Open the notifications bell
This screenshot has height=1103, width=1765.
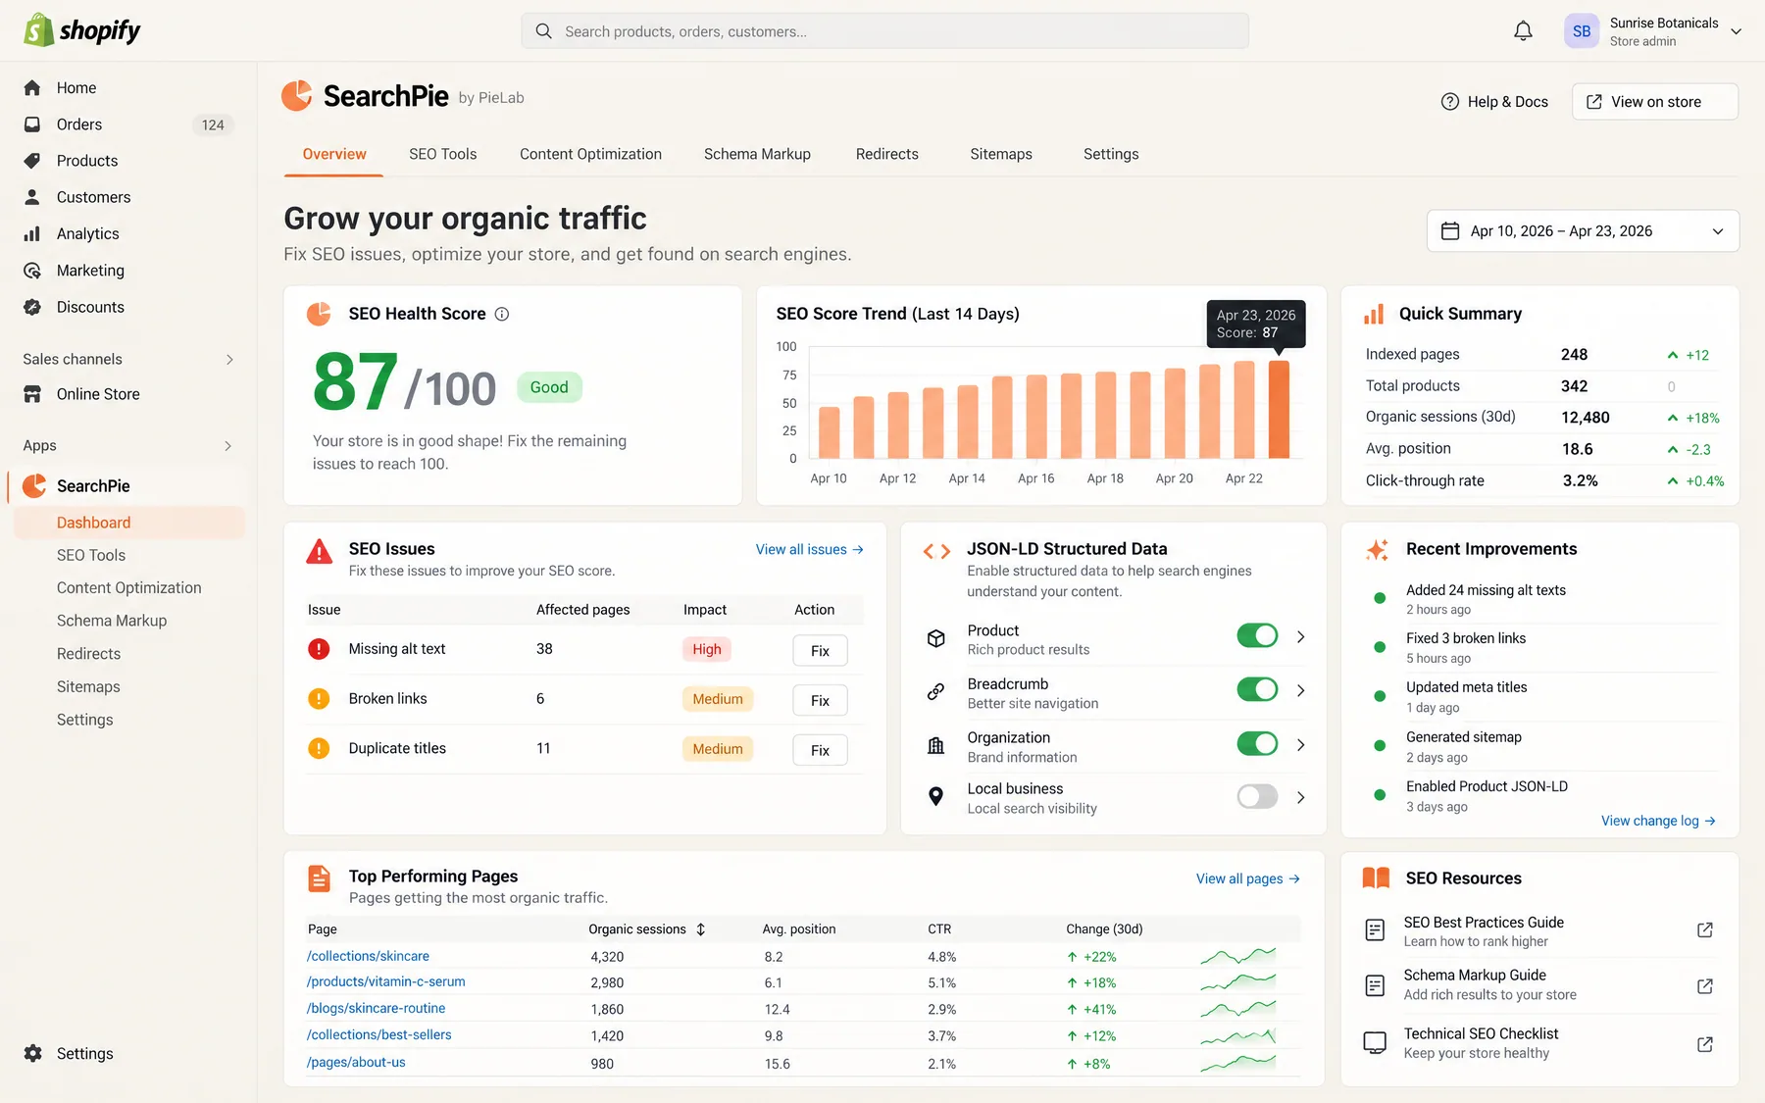coord(1523,31)
